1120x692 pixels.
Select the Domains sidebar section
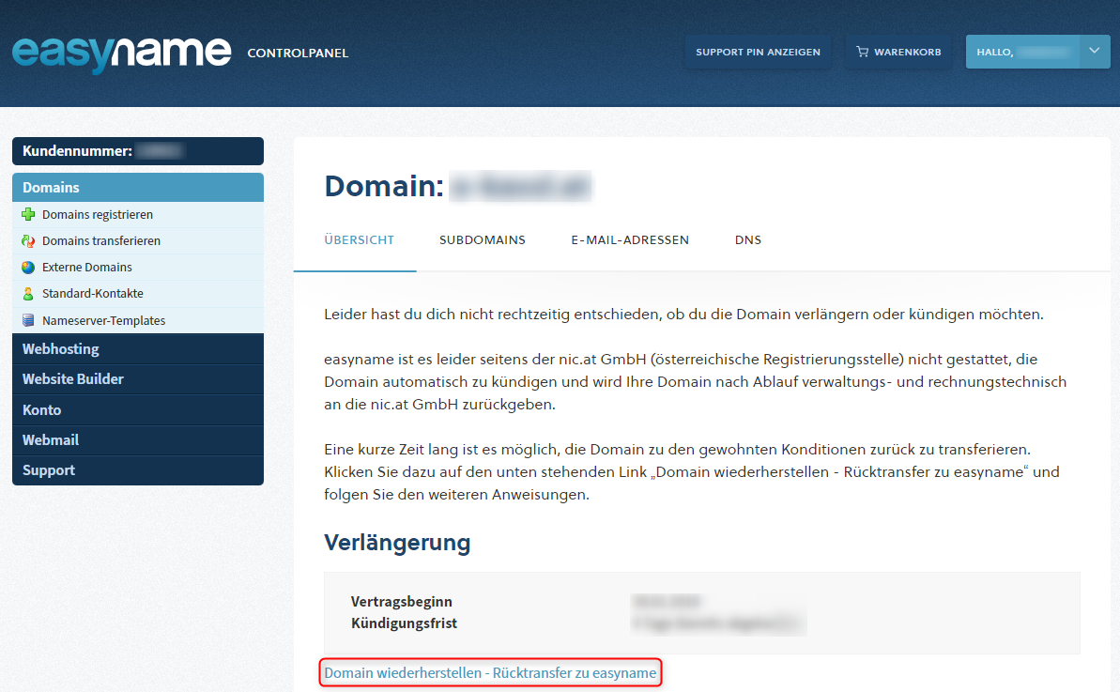pos(138,187)
